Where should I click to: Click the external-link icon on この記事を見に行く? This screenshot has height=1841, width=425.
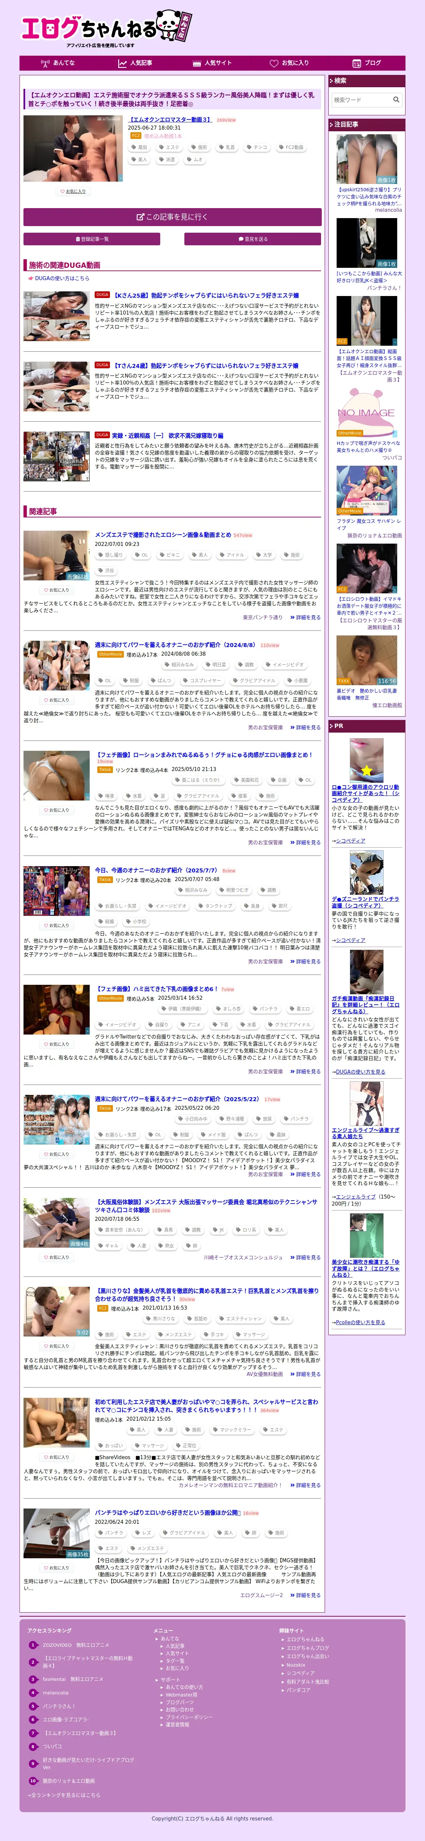tap(140, 216)
